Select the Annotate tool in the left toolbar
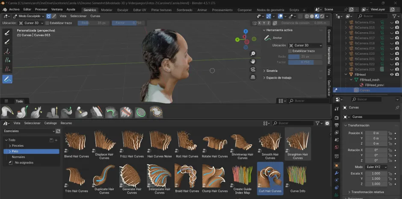402x199 pixels. pyautogui.click(x=7, y=79)
